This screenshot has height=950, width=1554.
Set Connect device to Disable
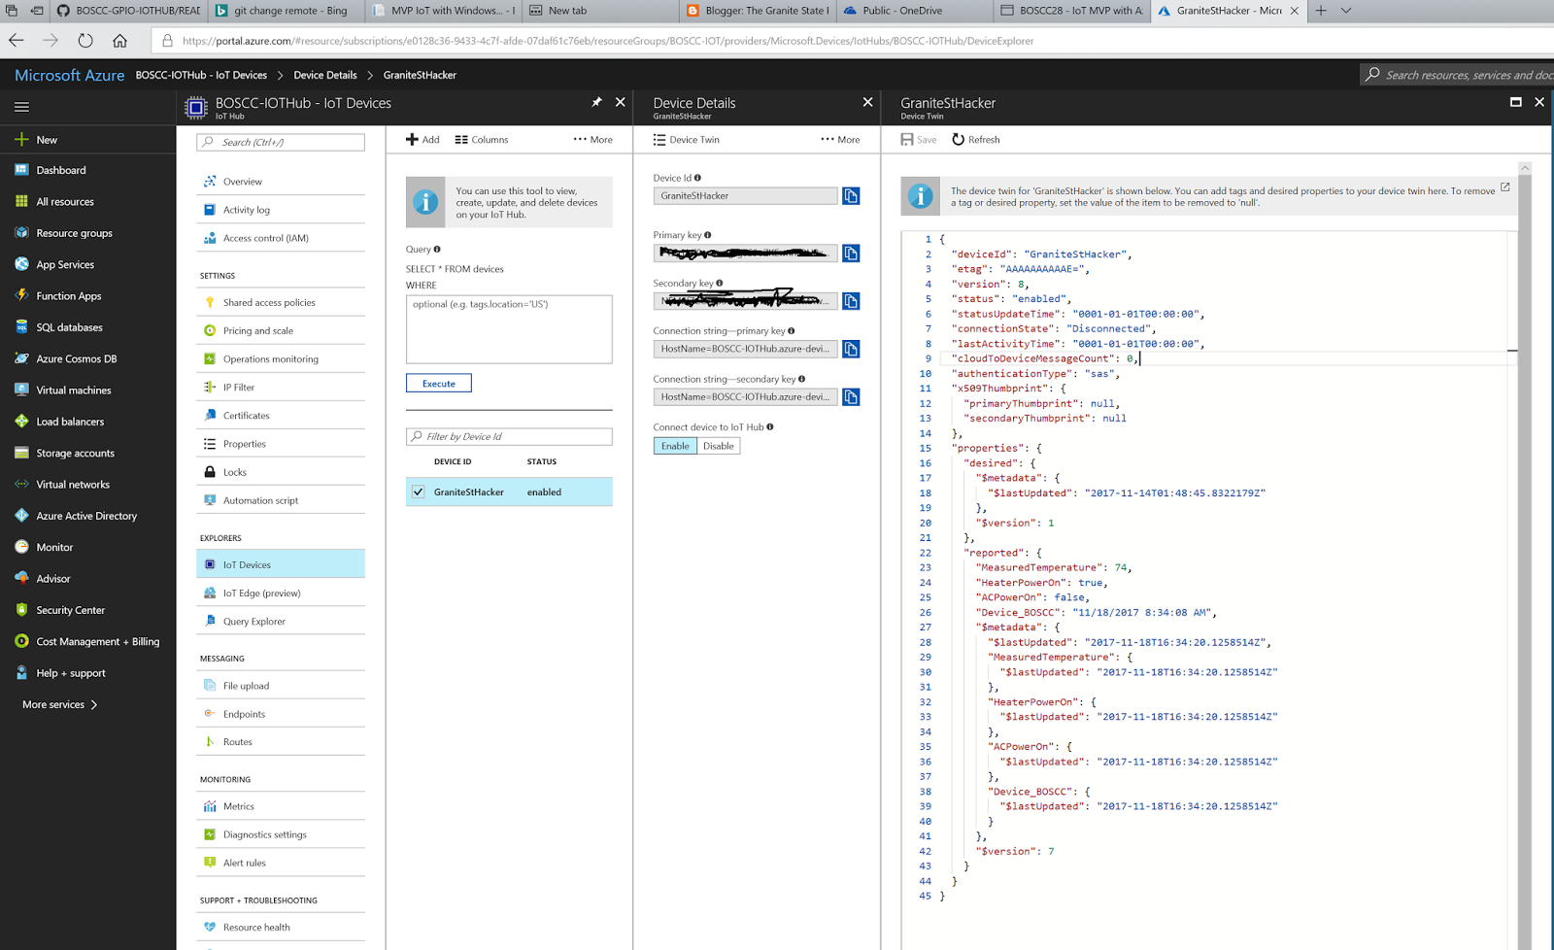(x=719, y=446)
